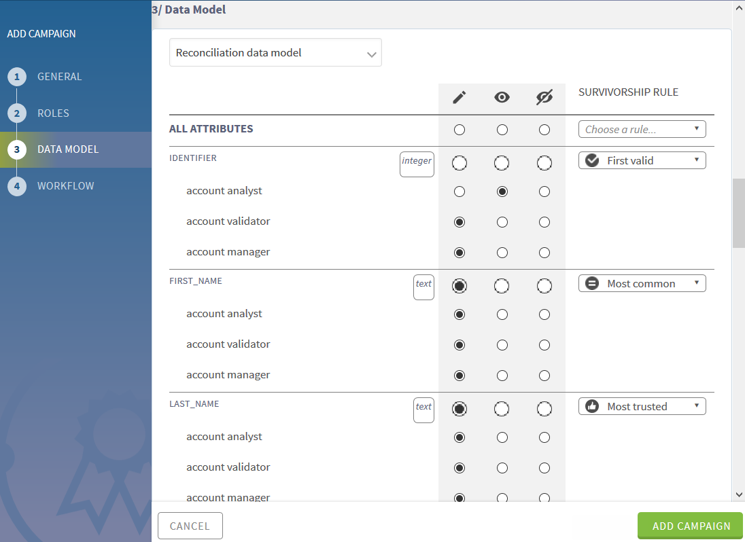Click the checkmark icon beside First valid
The width and height of the screenshot is (745, 542).
(x=592, y=160)
